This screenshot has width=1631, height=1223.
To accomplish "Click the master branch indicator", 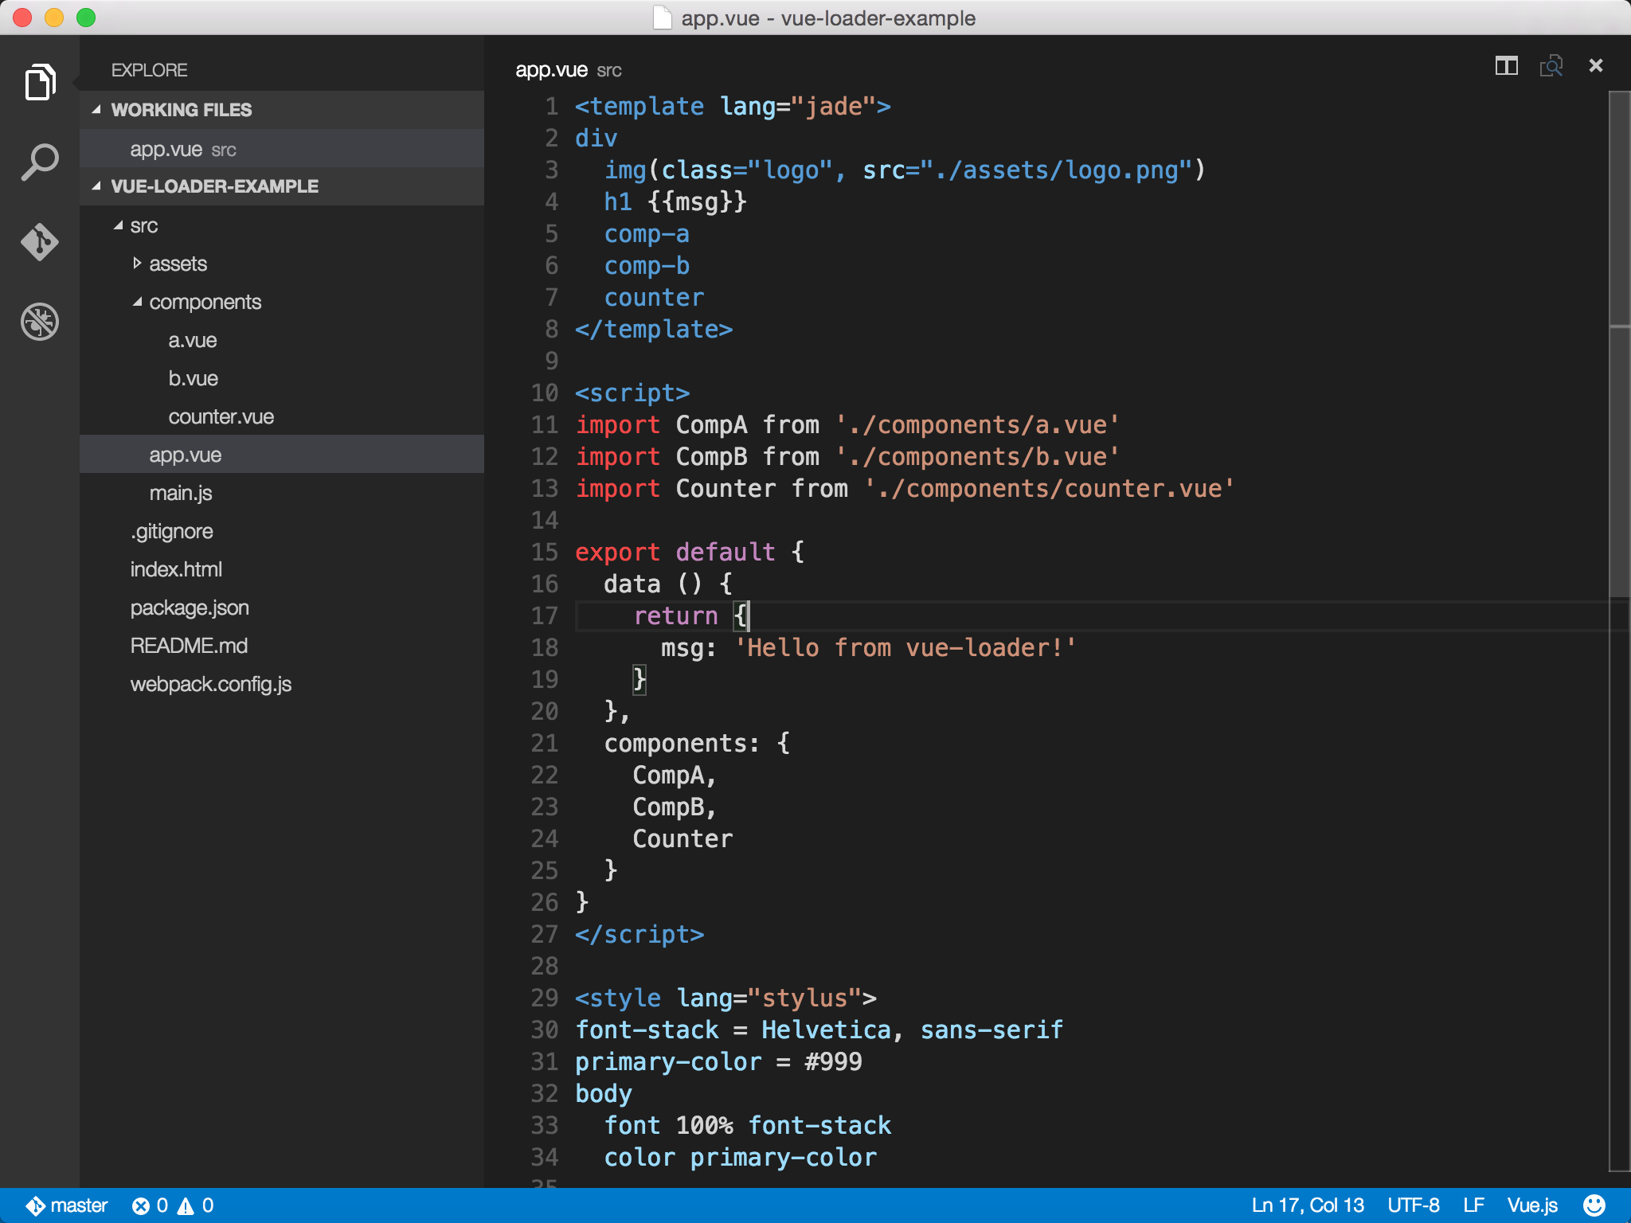I will click(68, 1205).
